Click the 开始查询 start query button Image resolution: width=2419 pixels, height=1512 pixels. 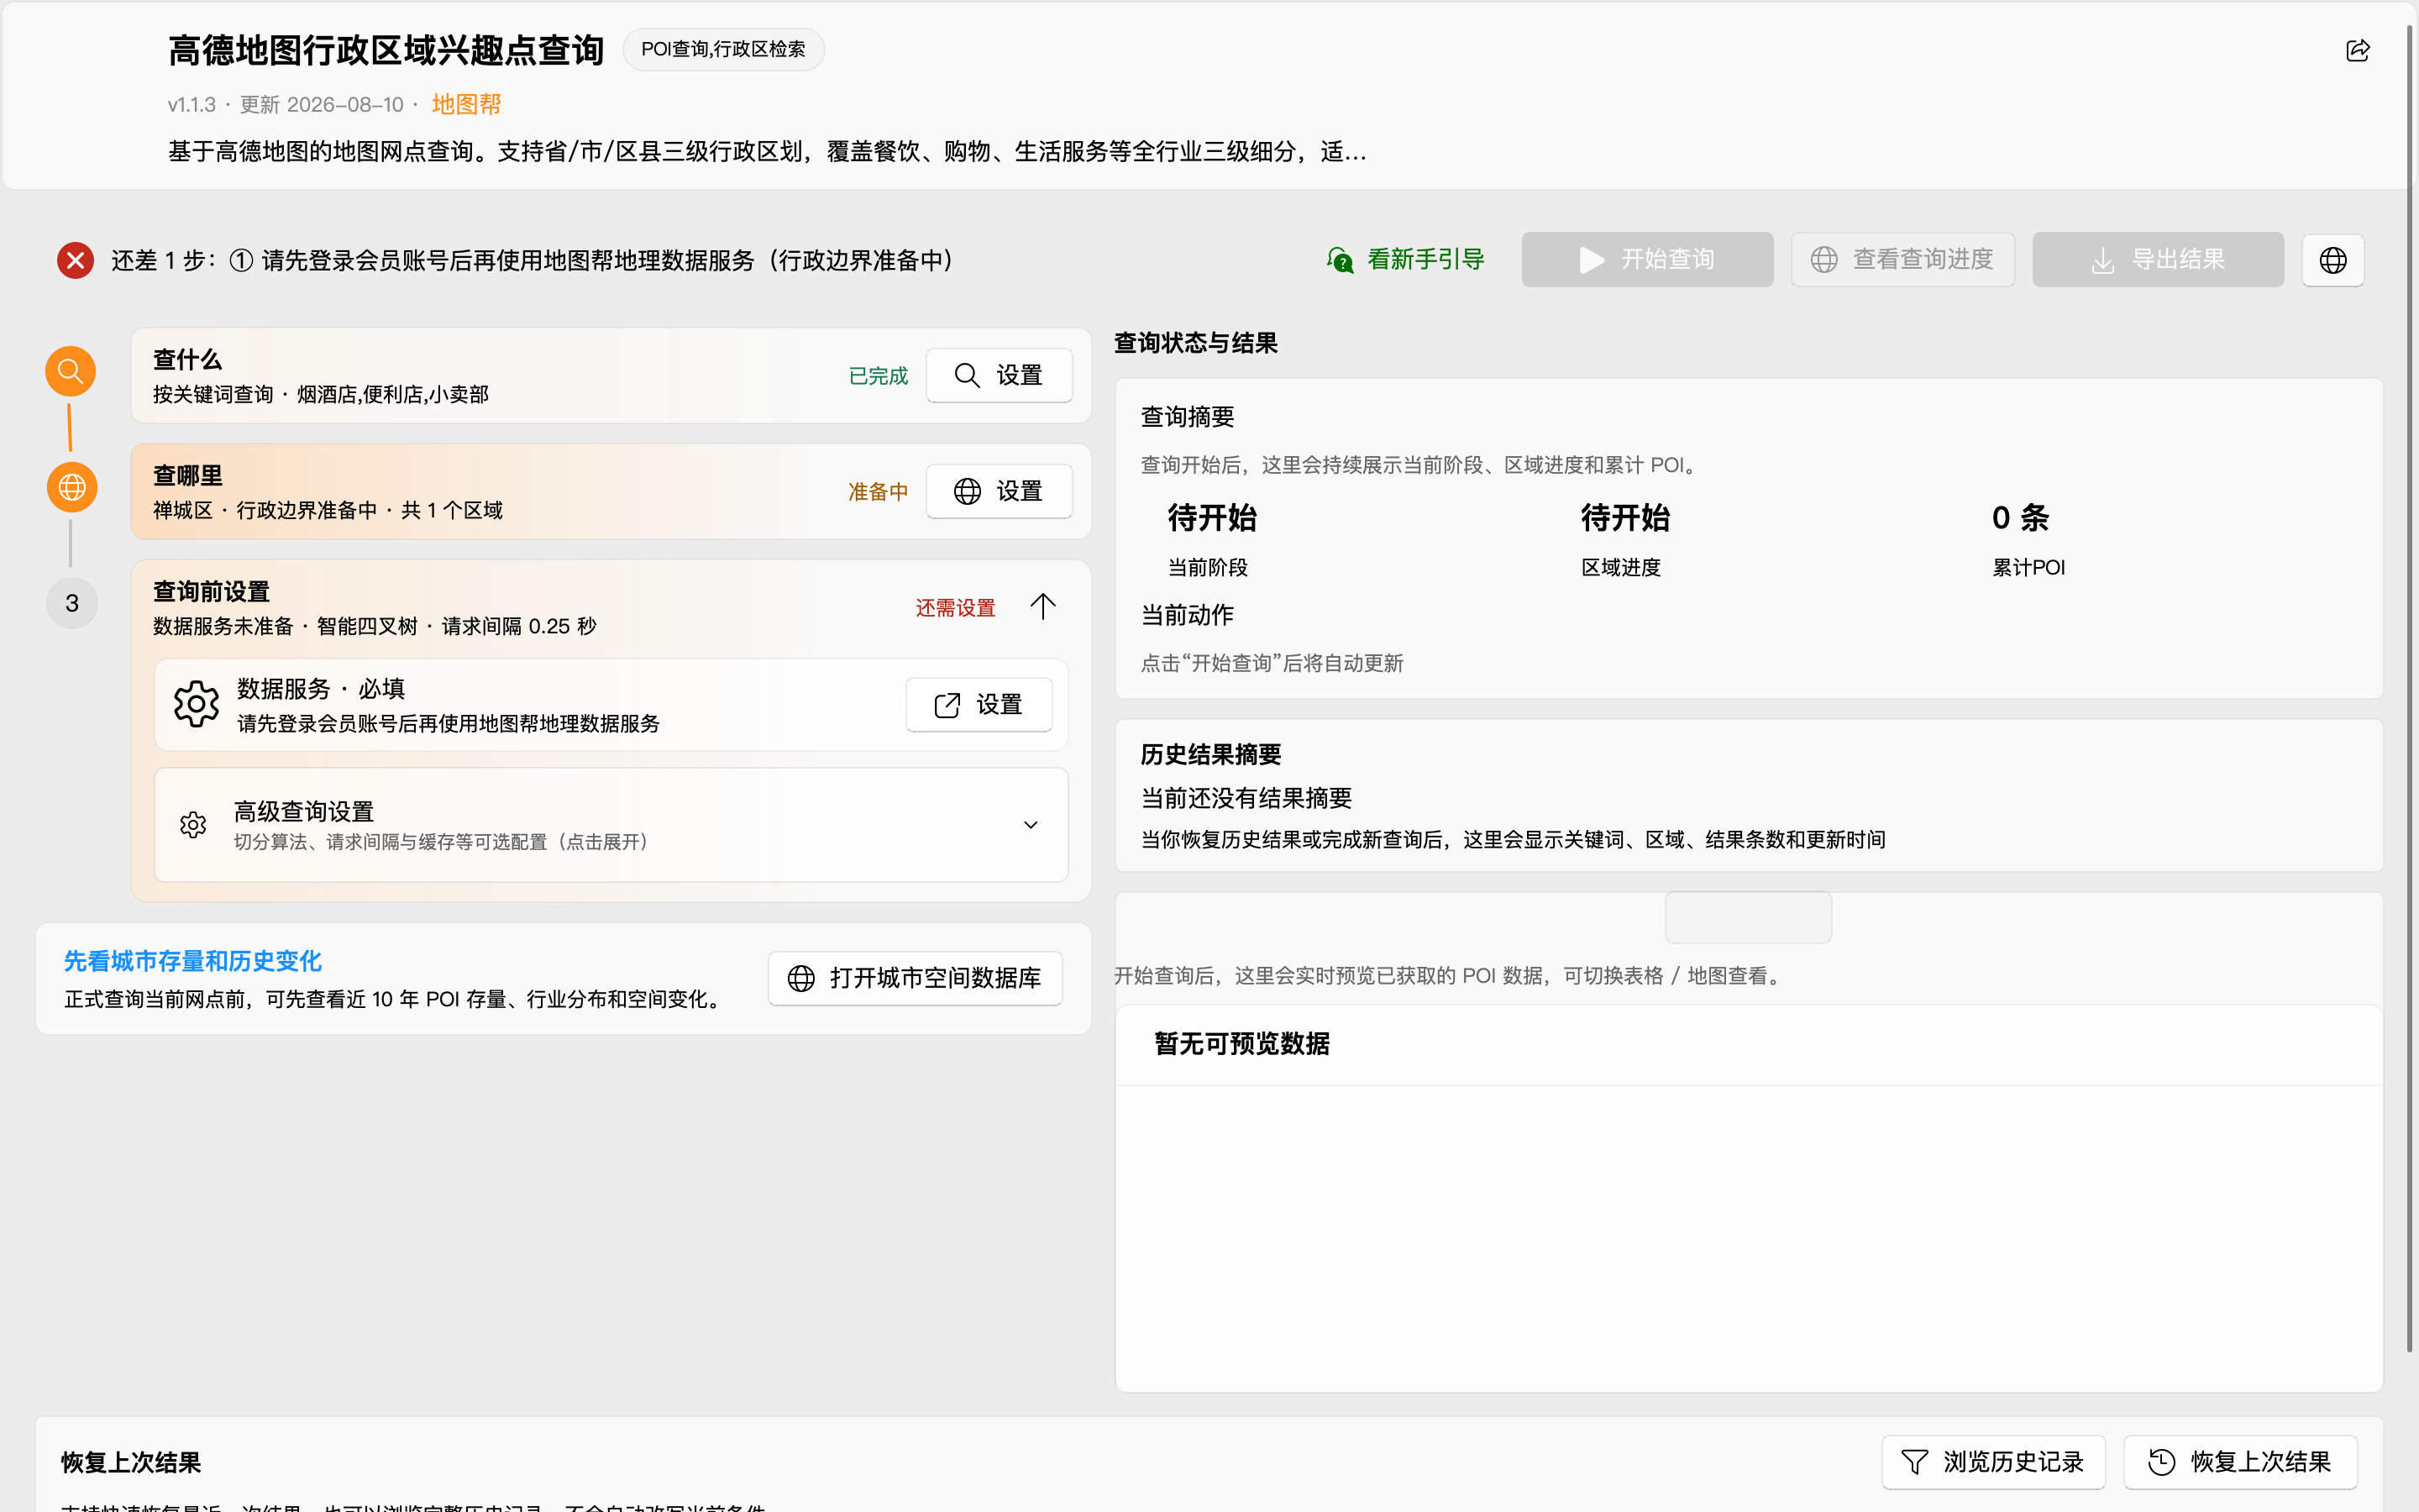tap(1646, 260)
